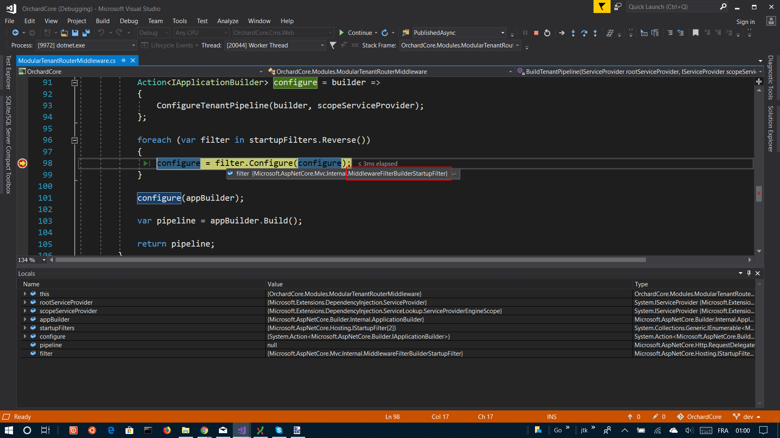Click the Break All pause icon
This screenshot has height=438, width=780.
coord(525,33)
